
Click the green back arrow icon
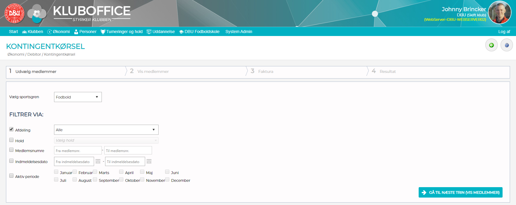coord(491,45)
